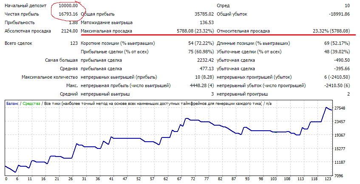Select the net profit value 16793.16

[68, 14]
